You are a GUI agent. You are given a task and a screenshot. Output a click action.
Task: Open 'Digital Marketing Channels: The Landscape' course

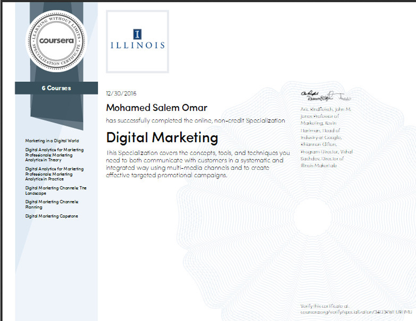56,191
